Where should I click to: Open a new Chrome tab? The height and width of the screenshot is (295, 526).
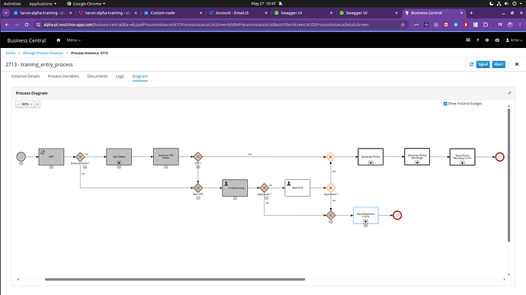(x=471, y=13)
